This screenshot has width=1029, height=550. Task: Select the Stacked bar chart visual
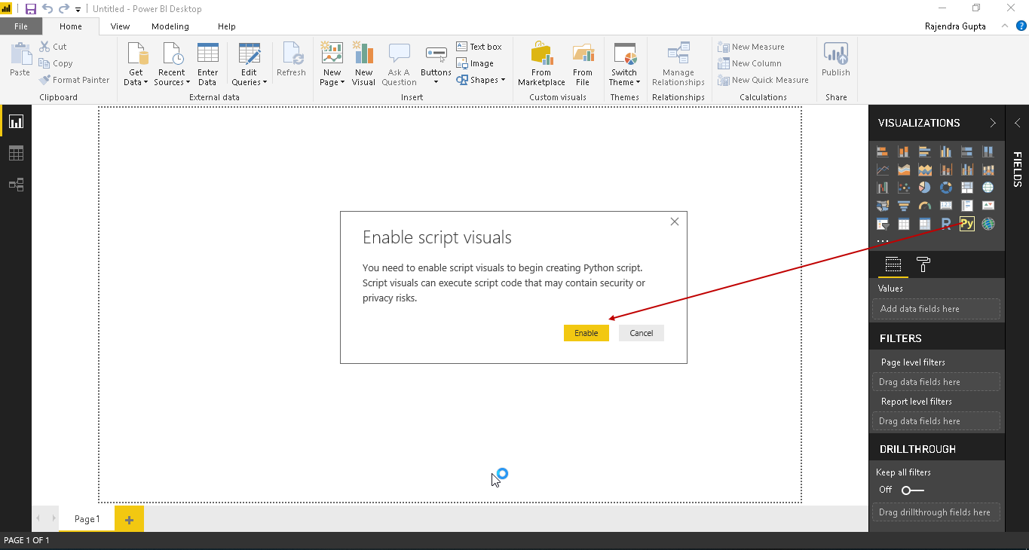coord(883,151)
